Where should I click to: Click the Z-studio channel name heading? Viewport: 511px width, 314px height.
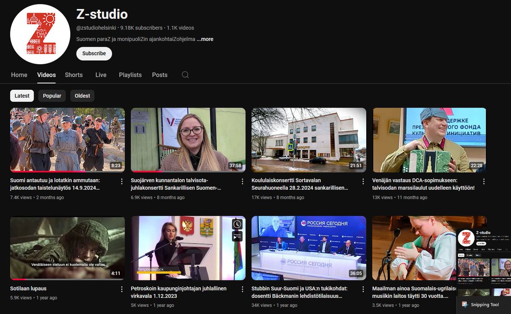coord(102,14)
